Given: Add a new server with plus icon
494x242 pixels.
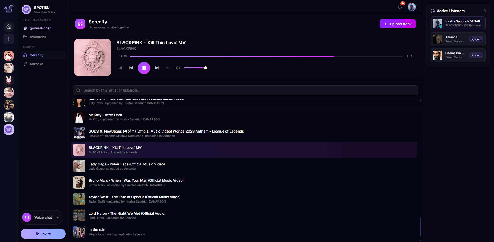Looking at the screenshot, I should pos(9,39).
